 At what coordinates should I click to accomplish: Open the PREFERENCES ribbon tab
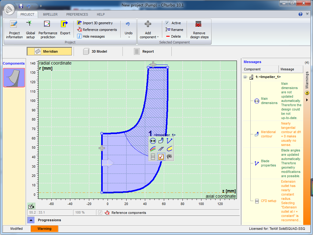[77, 14]
